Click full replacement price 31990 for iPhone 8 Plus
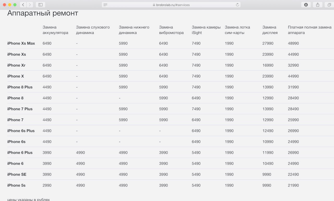 [x=293, y=87]
